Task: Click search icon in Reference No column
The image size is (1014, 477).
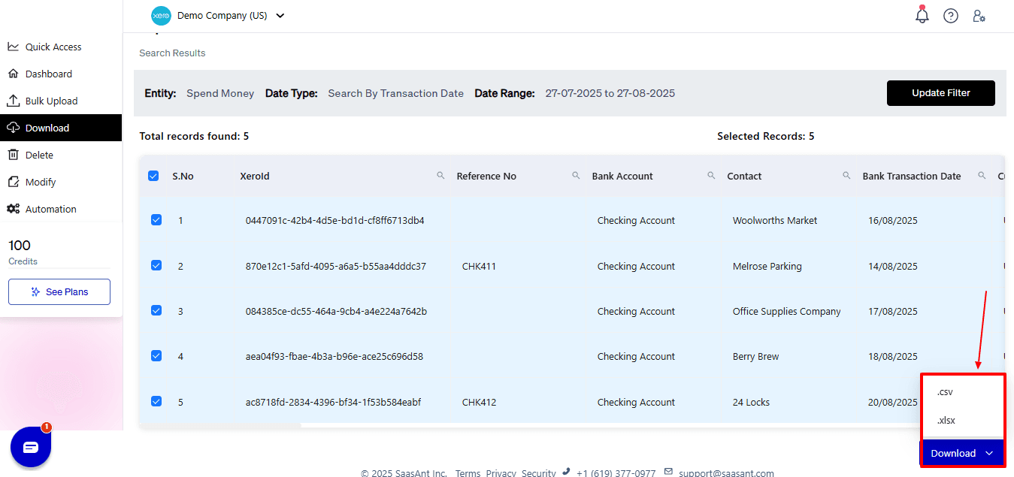Action: (576, 176)
